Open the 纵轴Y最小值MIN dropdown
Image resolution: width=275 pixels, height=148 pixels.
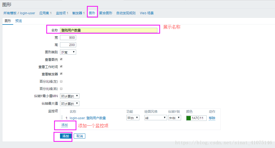[70, 96]
